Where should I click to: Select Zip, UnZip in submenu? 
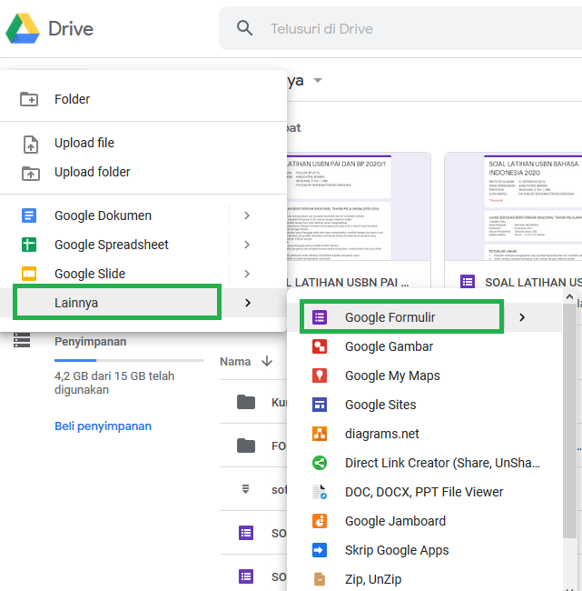[x=425, y=579]
